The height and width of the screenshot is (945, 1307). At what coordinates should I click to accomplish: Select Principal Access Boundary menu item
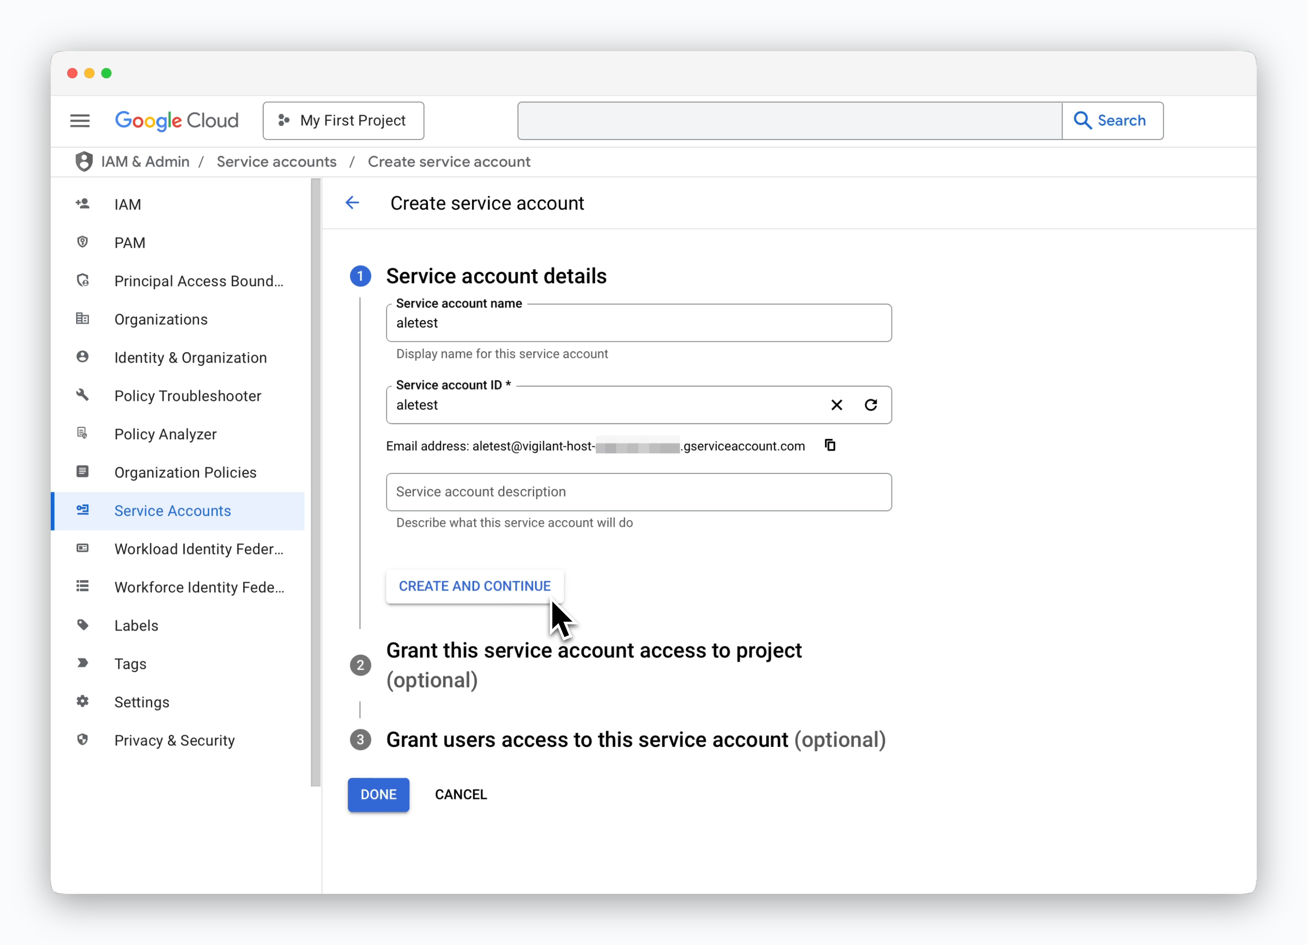[178, 280]
